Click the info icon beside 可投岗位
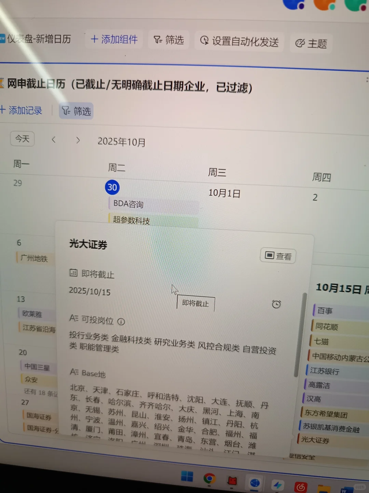The width and height of the screenshot is (369, 493). [x=121, y=321]
